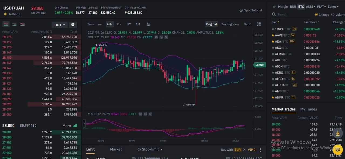The image size is (345, 159).
Task: Show both buy and sell order book view
Action: coord(6,24)
